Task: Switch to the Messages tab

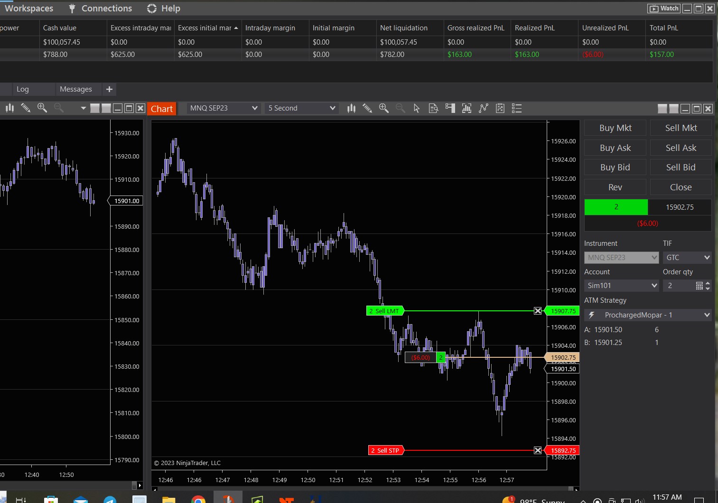Action: tap(76, 89)
